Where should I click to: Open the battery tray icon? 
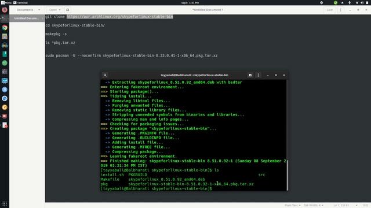point(367,2)
